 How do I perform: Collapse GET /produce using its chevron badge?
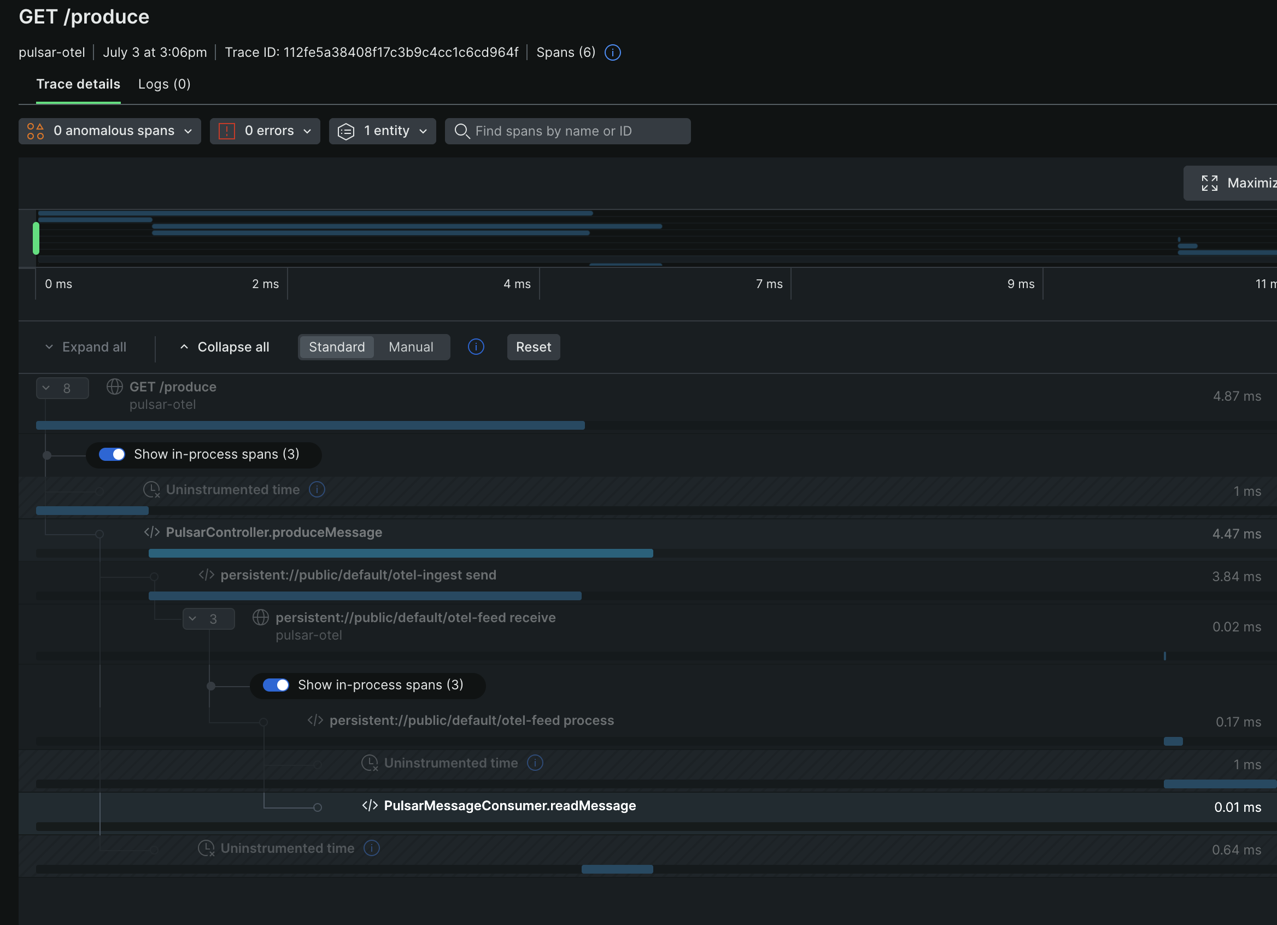click(x=62, y=388)
